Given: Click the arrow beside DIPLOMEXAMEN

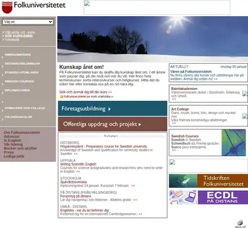Looking at the screenshot, I should 2,93.
